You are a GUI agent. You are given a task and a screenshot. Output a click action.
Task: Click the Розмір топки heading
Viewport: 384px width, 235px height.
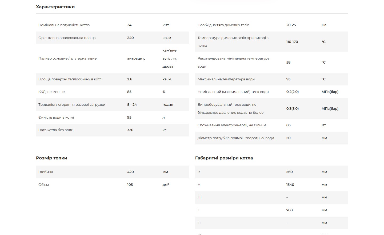pos(51,158)
